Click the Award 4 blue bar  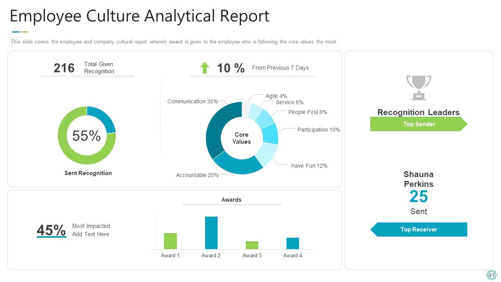293,243
